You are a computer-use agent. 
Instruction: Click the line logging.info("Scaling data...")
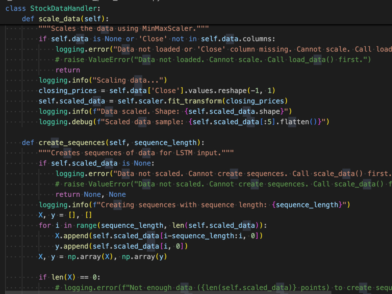[x=103, y=80]
